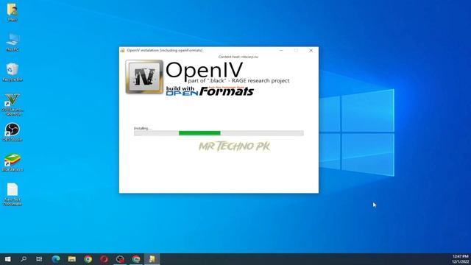Open the taskbar clock showing 12:47 PM
Image resolution: width=471 pixels, height=265 pixels.
(x=461, y=259)
